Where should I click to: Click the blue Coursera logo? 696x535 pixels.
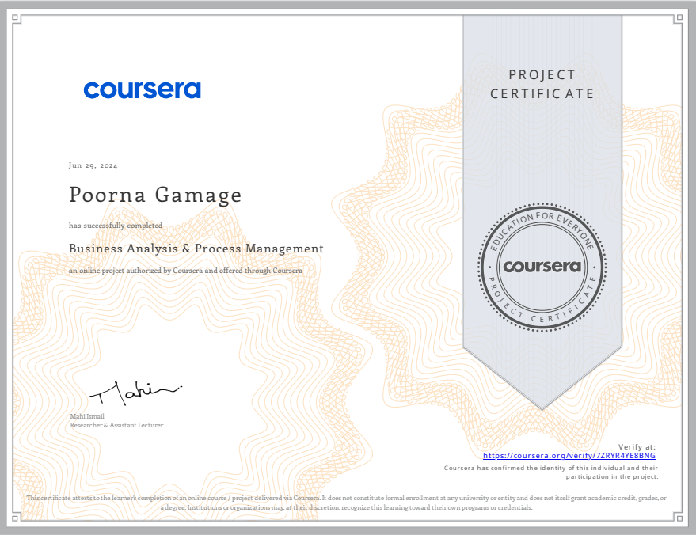(142, 90)
